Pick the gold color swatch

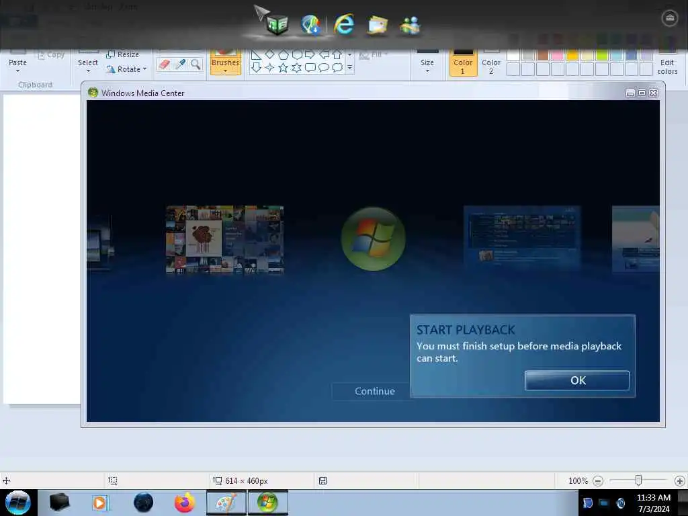[572, 55]
